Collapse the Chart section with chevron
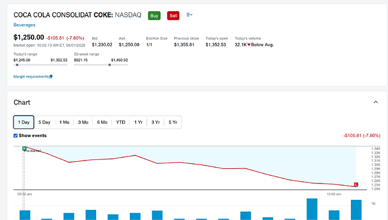The image size is (388, 220). [376, 102]
